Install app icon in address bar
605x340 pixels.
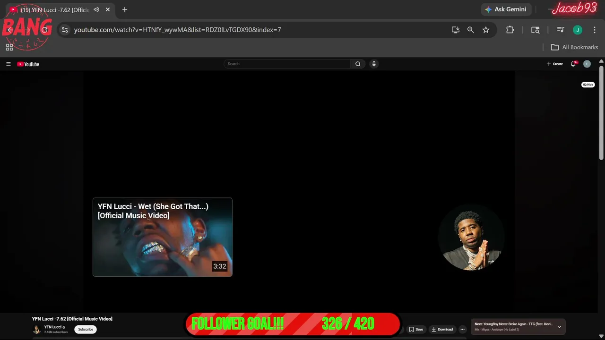point(456,30)
